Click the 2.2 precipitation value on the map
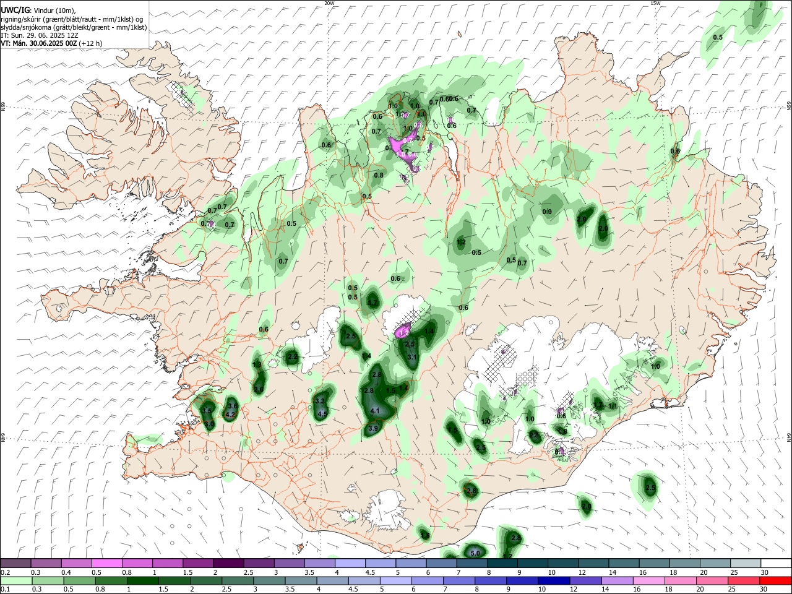The height and width of the screenshot is (594, 792). (x=293, y=357)
